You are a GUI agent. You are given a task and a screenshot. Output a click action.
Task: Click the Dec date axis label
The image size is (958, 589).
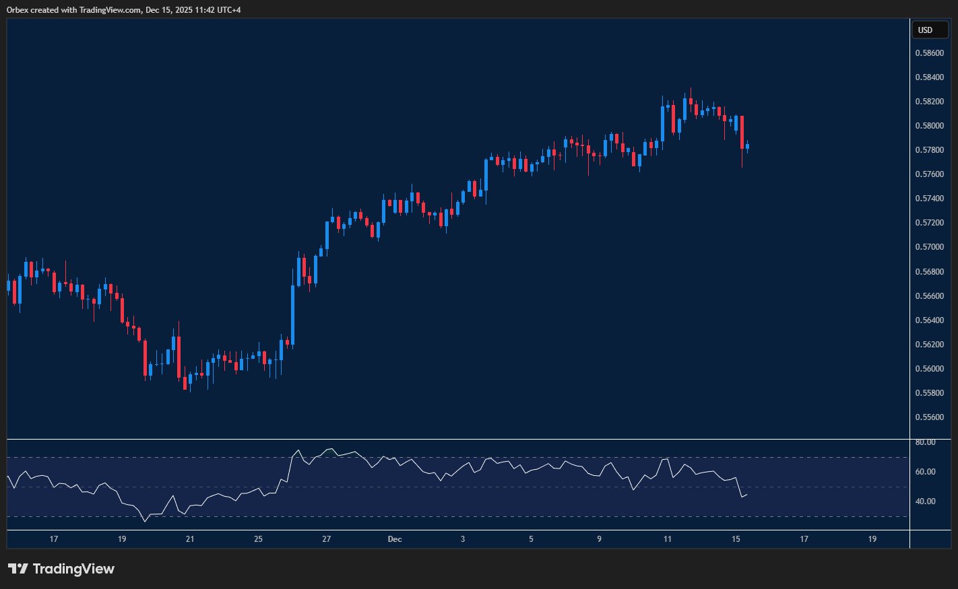pos(395,539)
